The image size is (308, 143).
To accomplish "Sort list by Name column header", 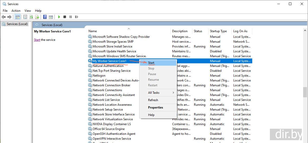I will pyautogui.click(x=93, y=31).
